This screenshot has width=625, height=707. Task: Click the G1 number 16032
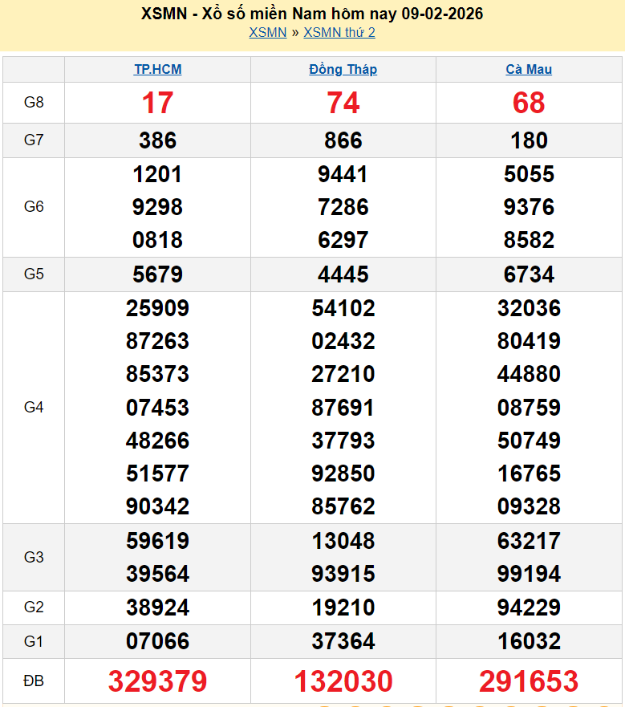[x=529, y=641]
